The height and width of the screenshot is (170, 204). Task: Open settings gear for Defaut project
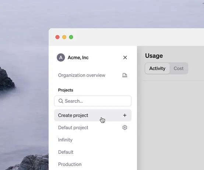124,127
